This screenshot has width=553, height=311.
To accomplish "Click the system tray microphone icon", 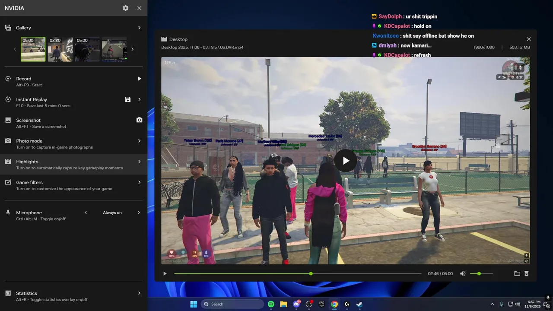I will (x=501, y=304).
